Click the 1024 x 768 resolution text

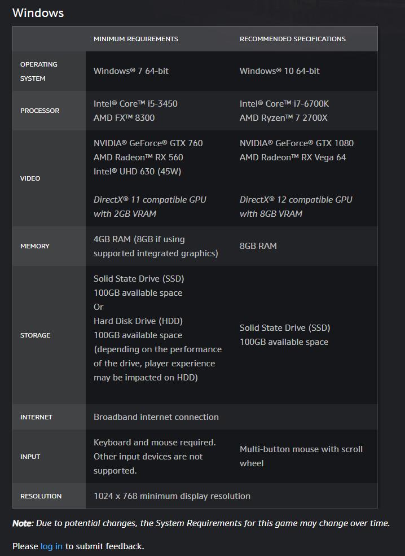pyautogui.click(x=172, y=496)
